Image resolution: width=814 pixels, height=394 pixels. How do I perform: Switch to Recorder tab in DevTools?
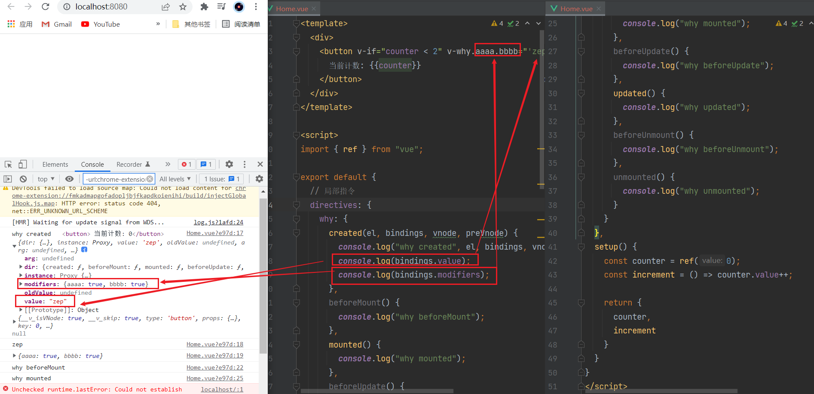(x=133, y=164)
